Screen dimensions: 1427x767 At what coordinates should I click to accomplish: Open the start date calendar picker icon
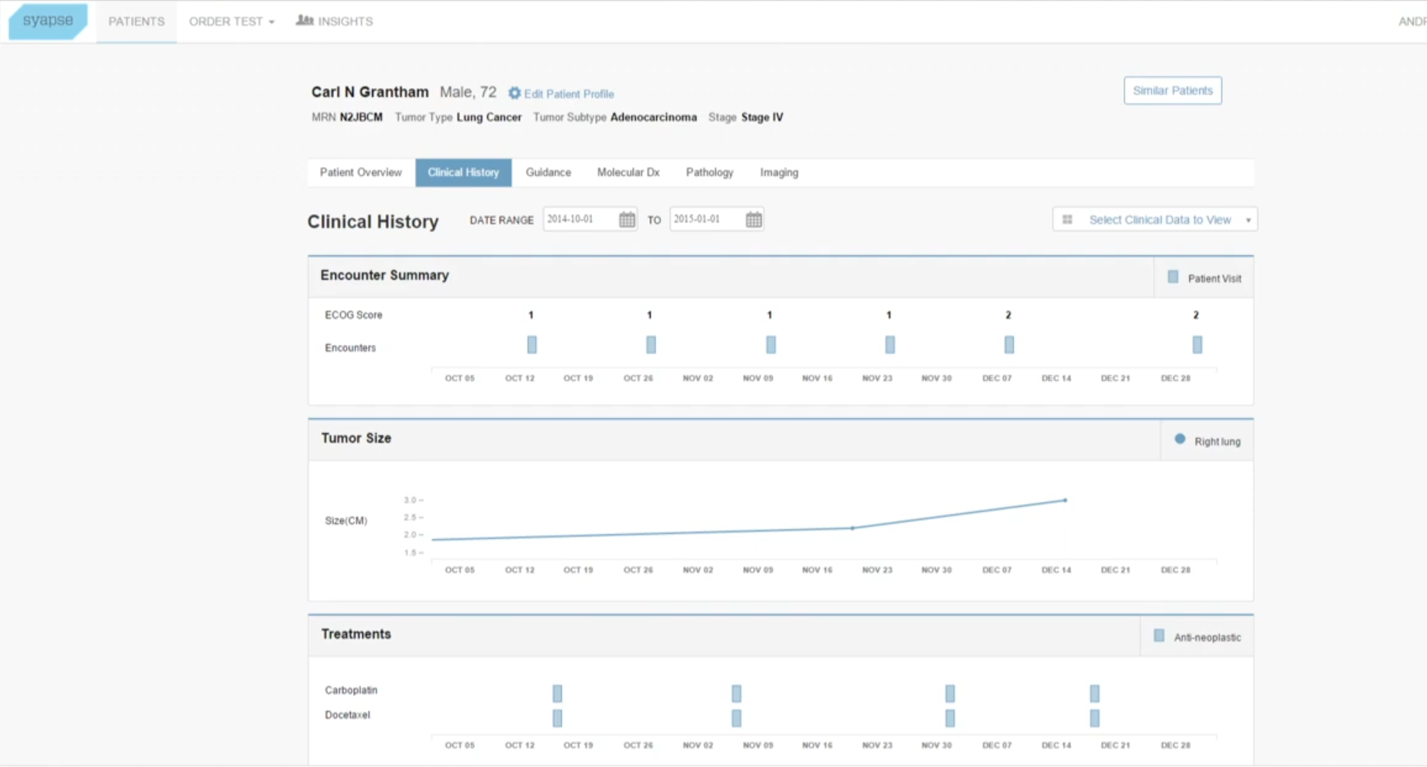pos(627,220)
